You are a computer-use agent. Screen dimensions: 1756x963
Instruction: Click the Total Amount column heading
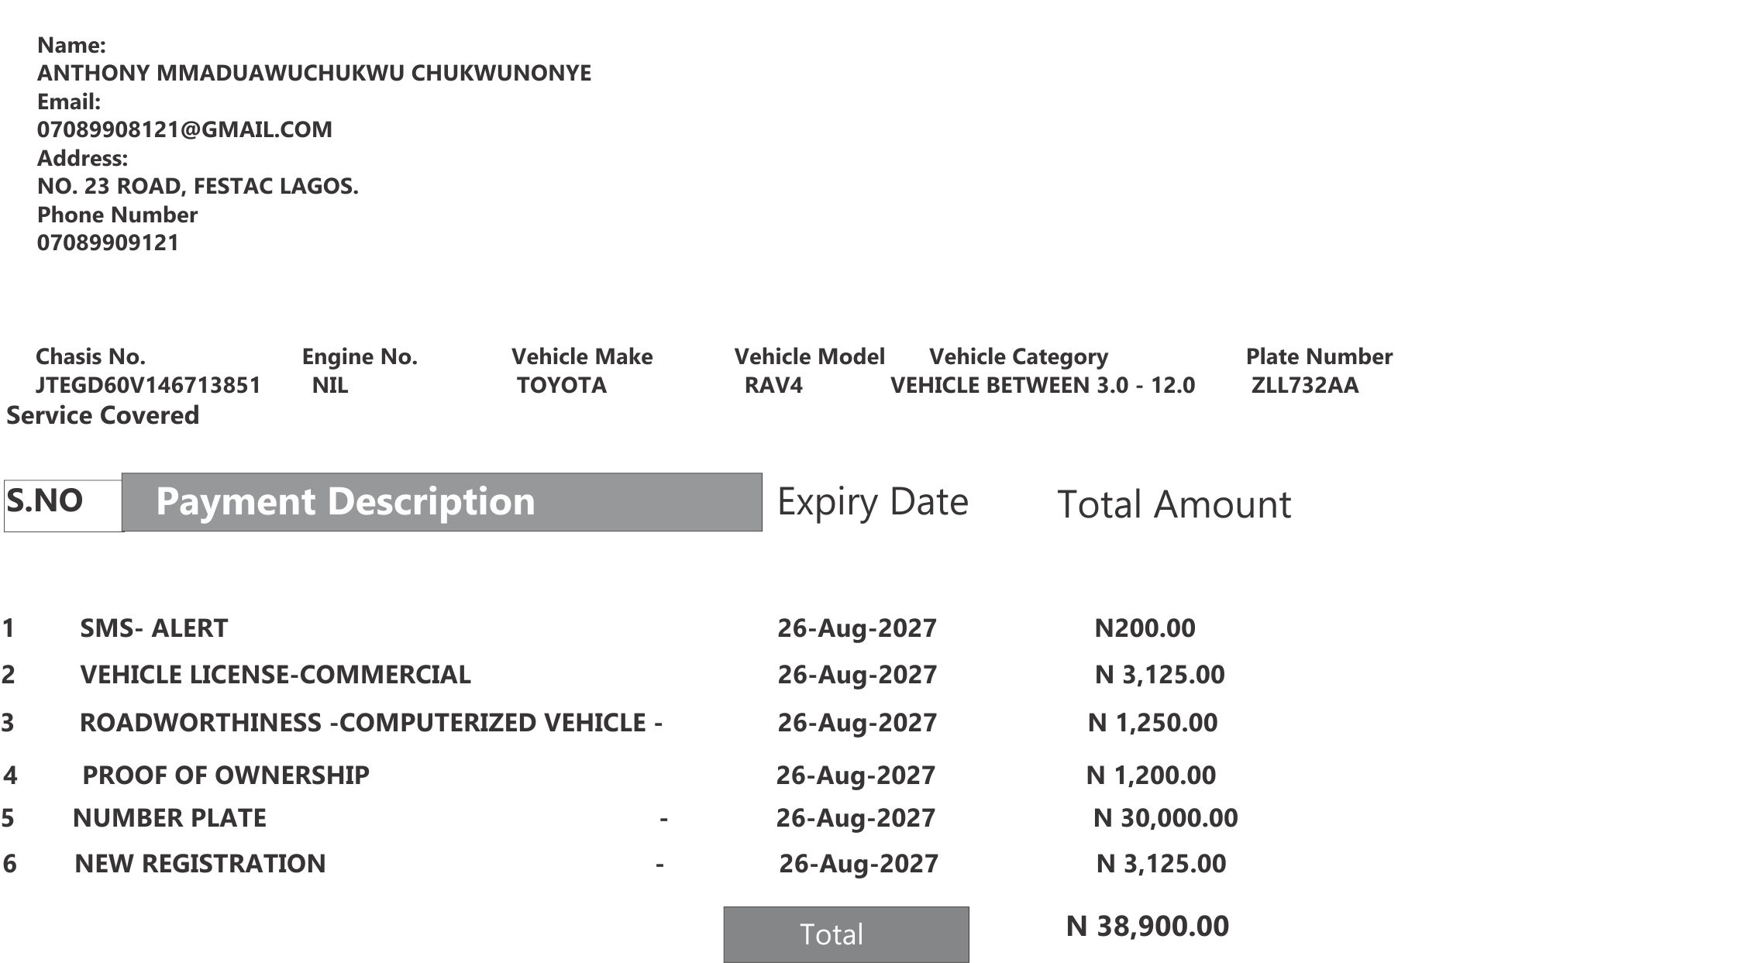(1174, 504)
